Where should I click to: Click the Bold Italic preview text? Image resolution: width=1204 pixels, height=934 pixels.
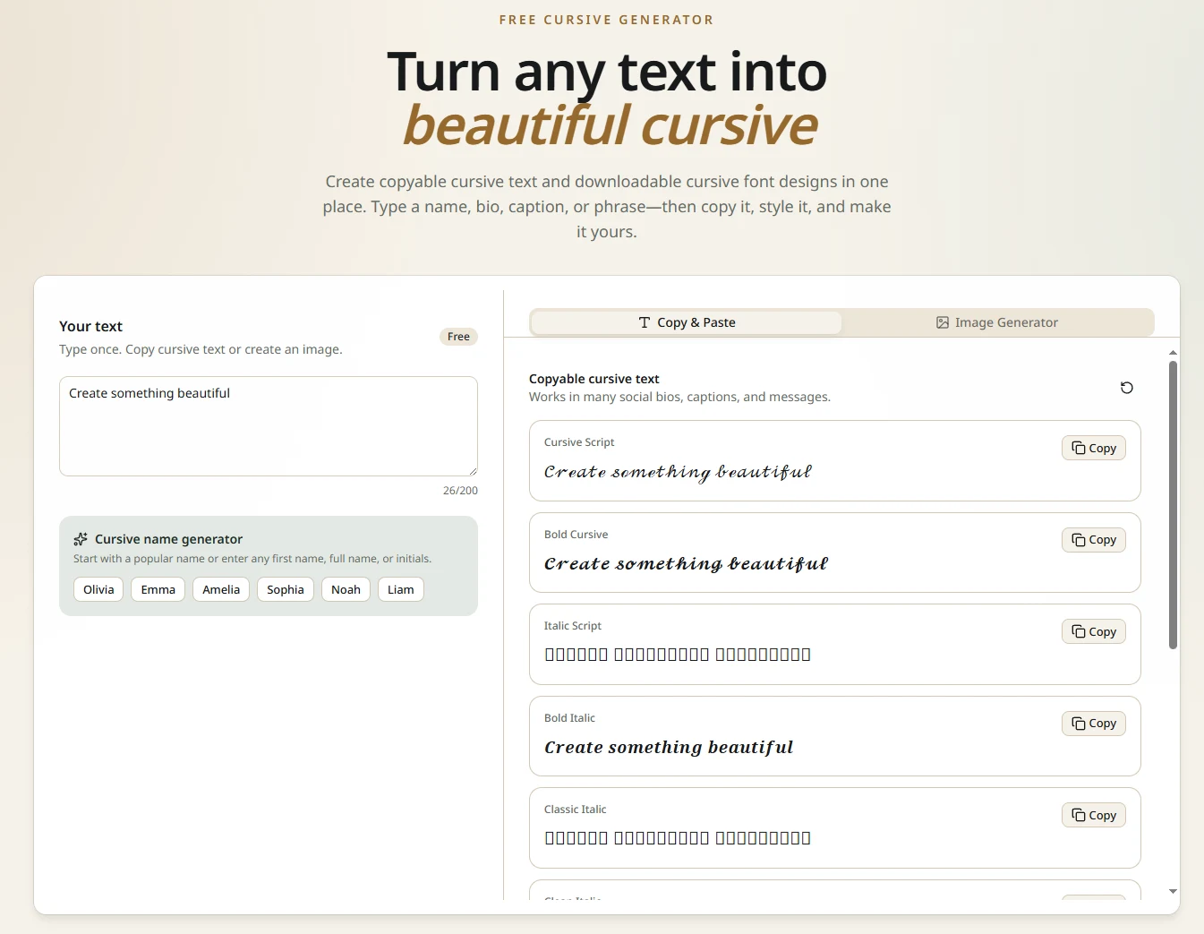(x=669, y=747)
